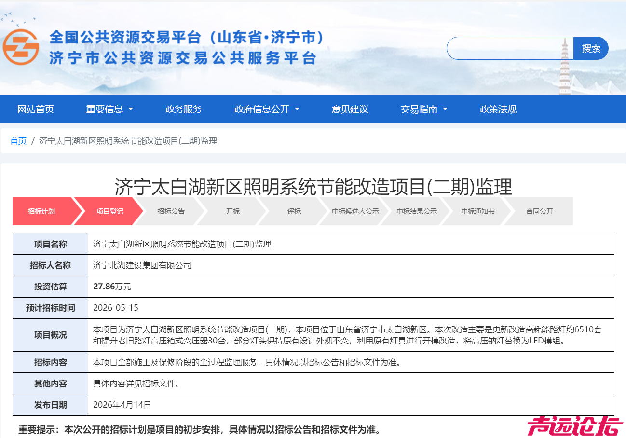Click inside the search input field
This screenshot has width=626, height=438.
pyautogui.click(x=509, y=48)
